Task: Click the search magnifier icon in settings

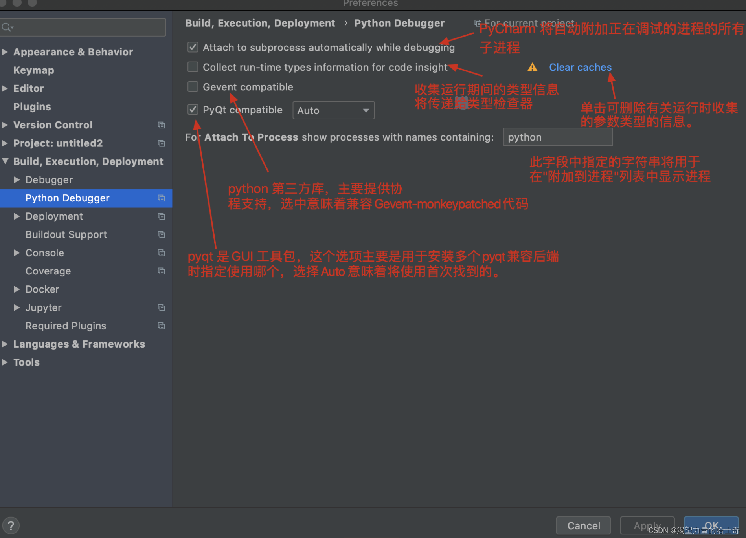Action: pyautogui.click(x=7, y=27)
